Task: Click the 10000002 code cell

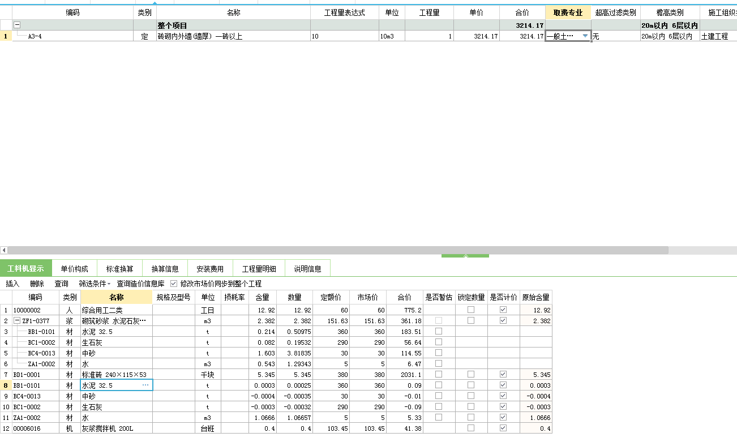Action: 36,310
